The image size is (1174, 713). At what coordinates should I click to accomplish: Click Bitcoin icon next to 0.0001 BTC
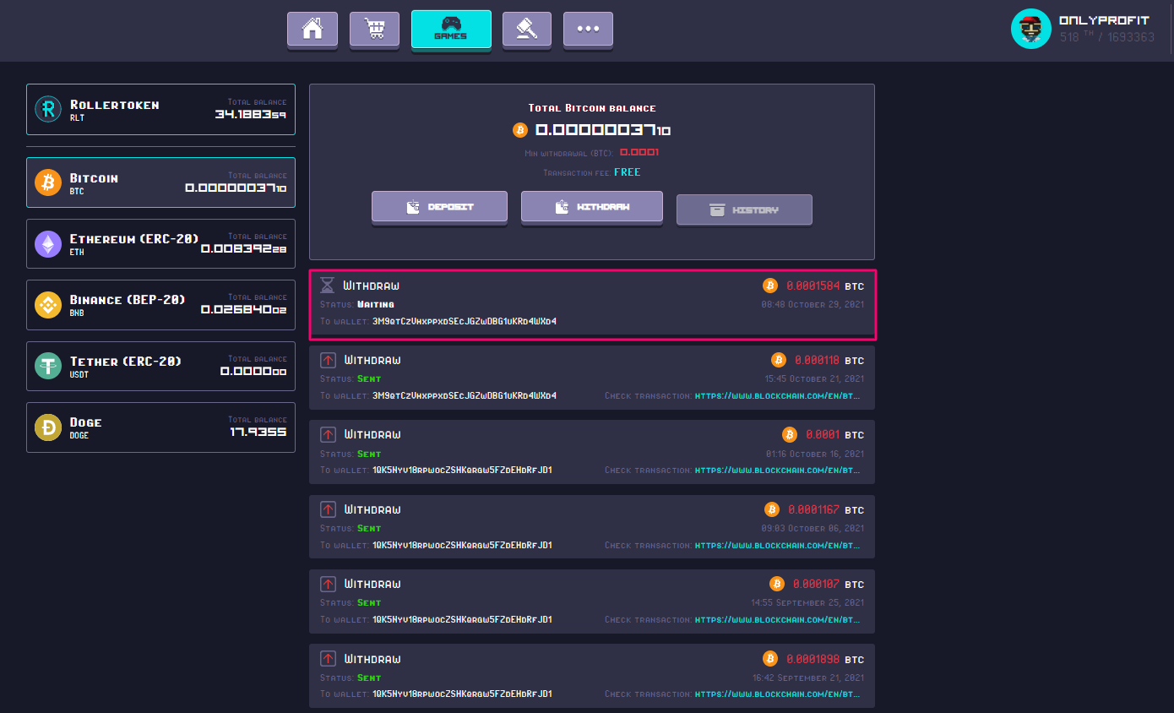click(790, 434)
